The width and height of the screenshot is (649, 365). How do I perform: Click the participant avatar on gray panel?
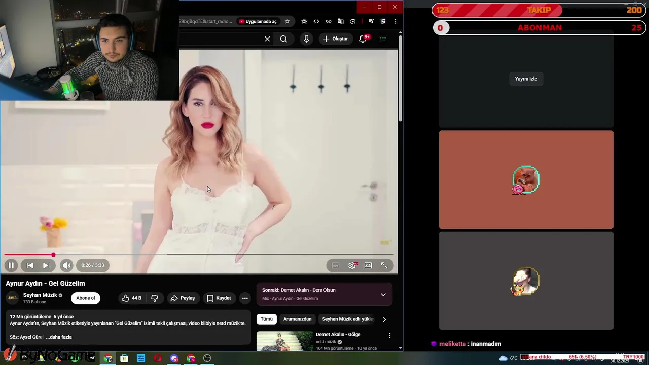click(x=526, y=281)
